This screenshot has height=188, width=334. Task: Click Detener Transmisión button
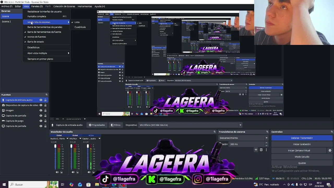[302, 138]
